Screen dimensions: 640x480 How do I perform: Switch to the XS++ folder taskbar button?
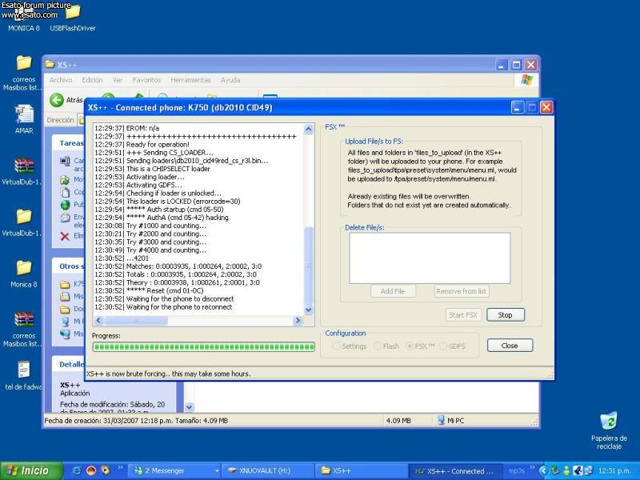click(362, 471)
